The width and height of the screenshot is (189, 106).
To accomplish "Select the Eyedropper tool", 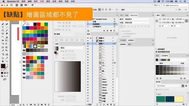I will 3,51.
